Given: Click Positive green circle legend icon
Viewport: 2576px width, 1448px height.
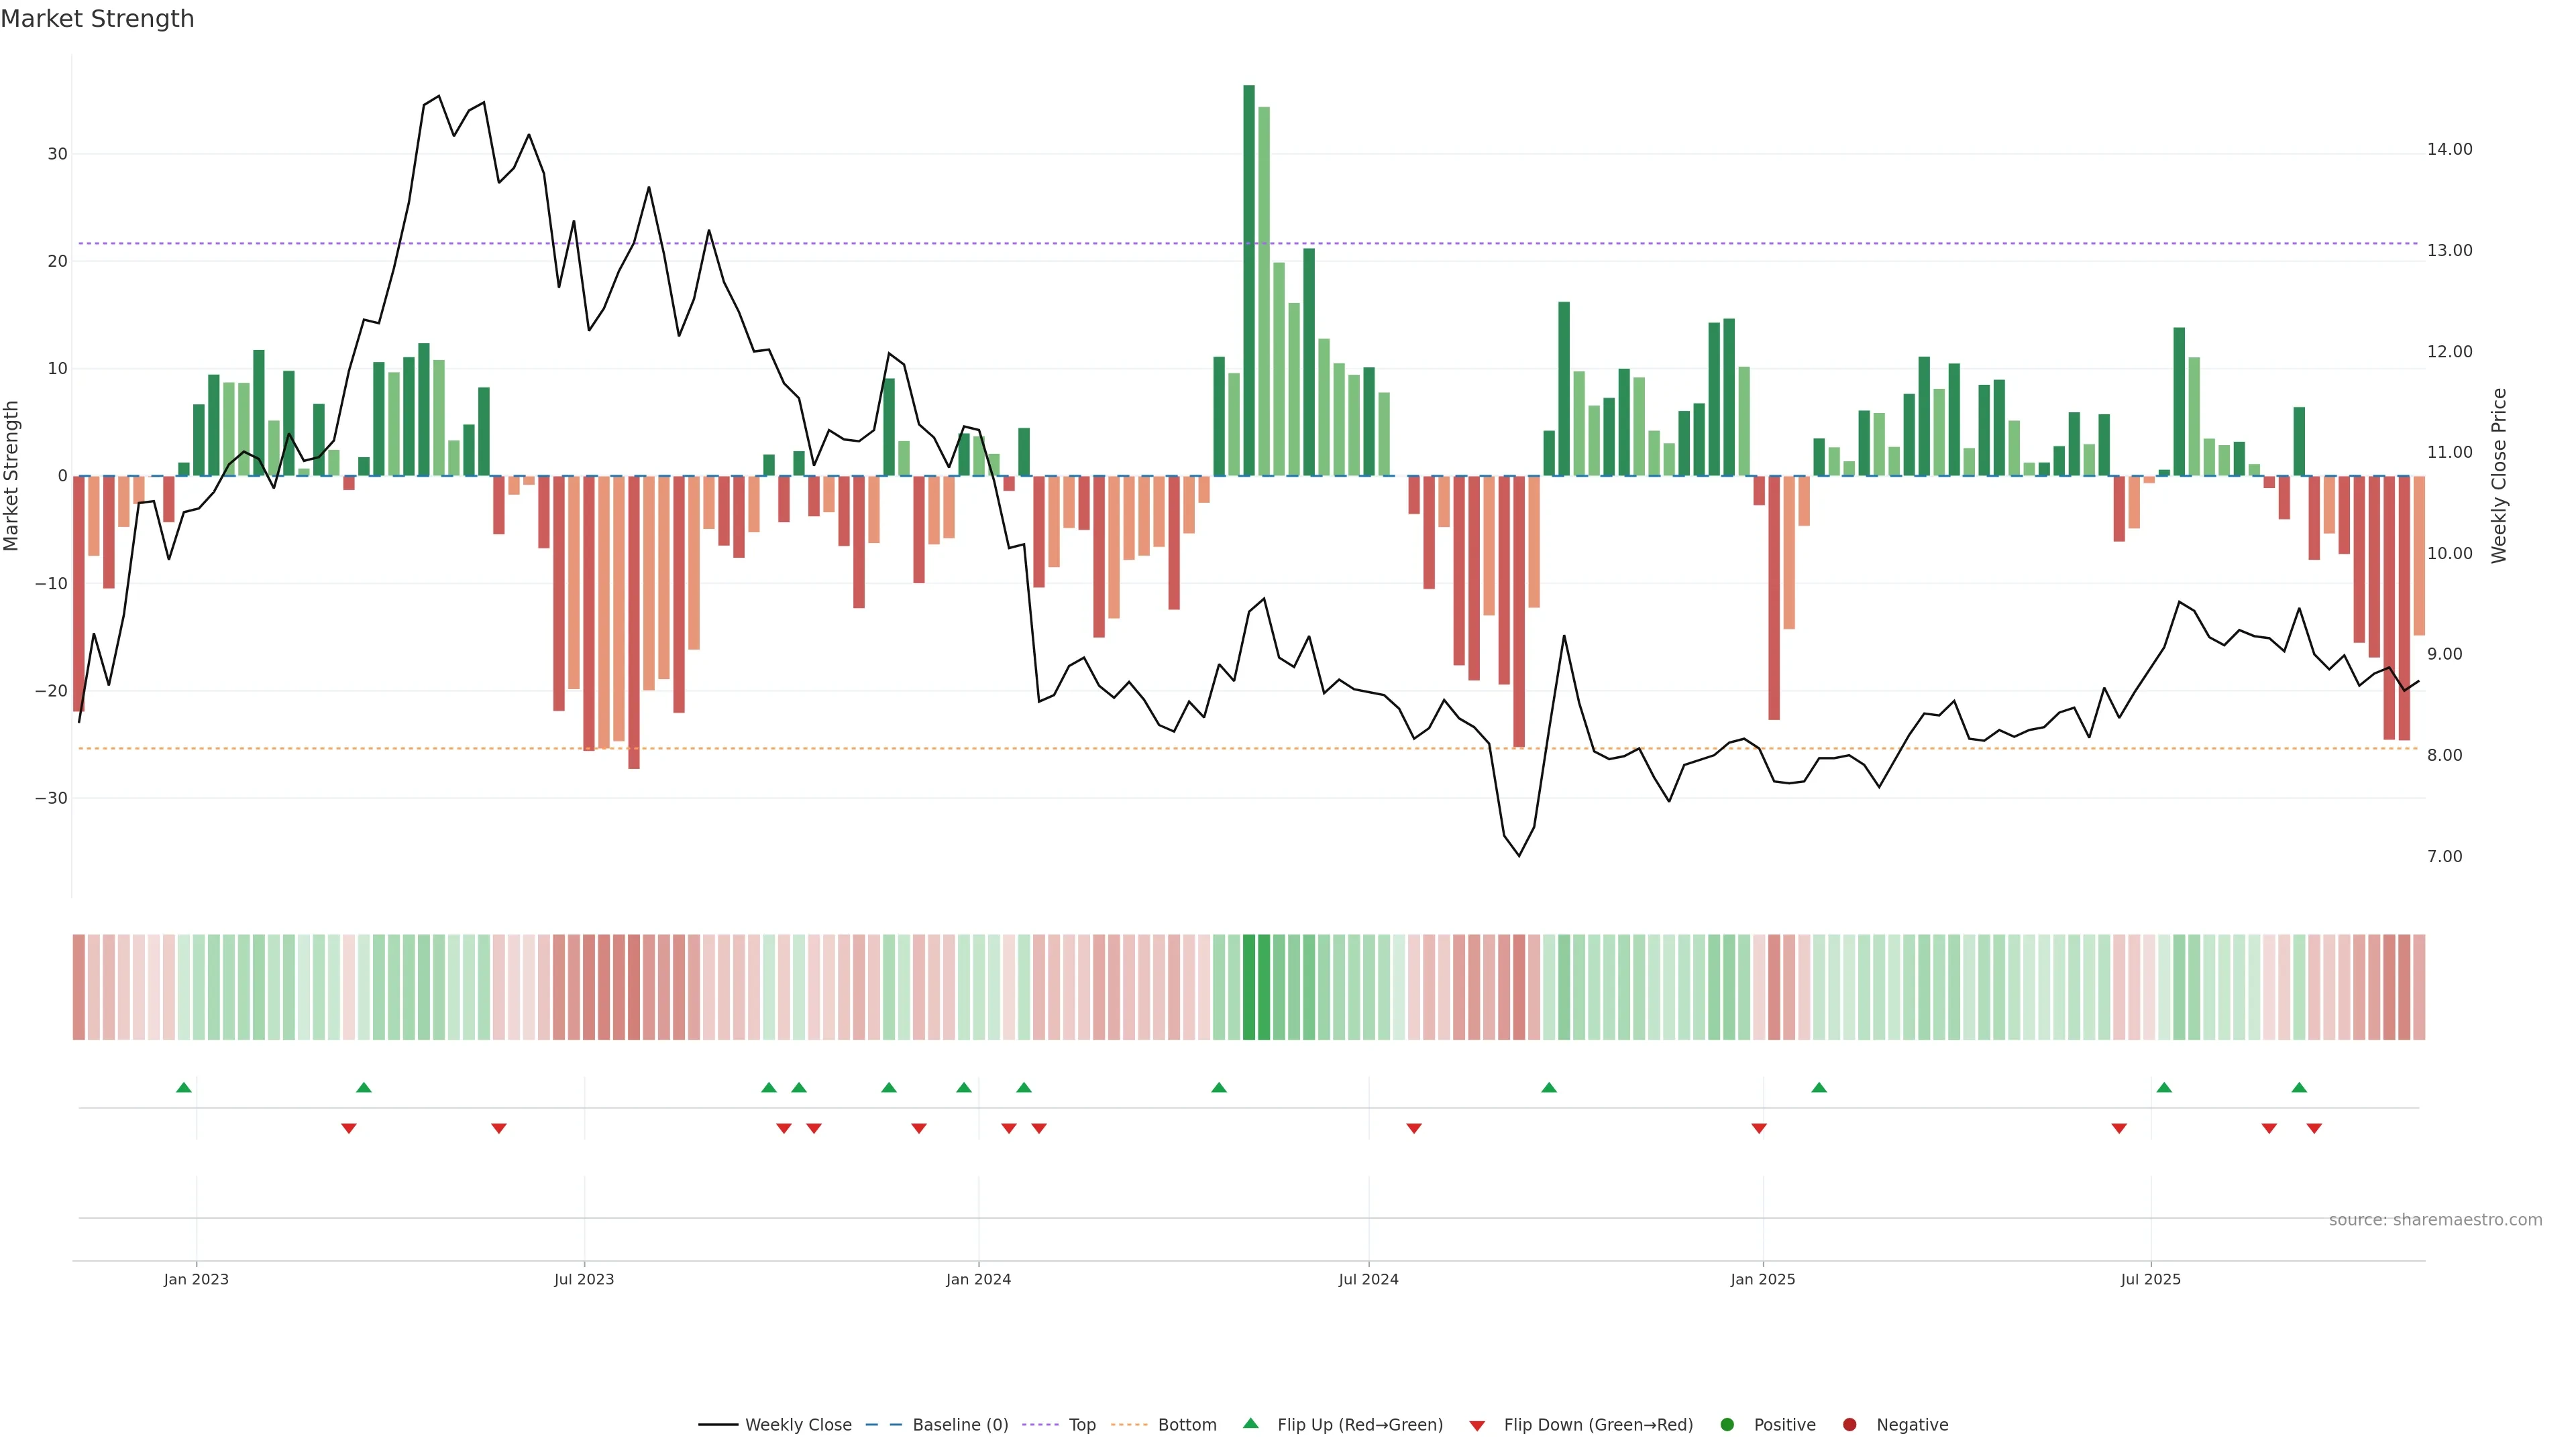Looking at the screenshot, I should coord(1727,1424).
